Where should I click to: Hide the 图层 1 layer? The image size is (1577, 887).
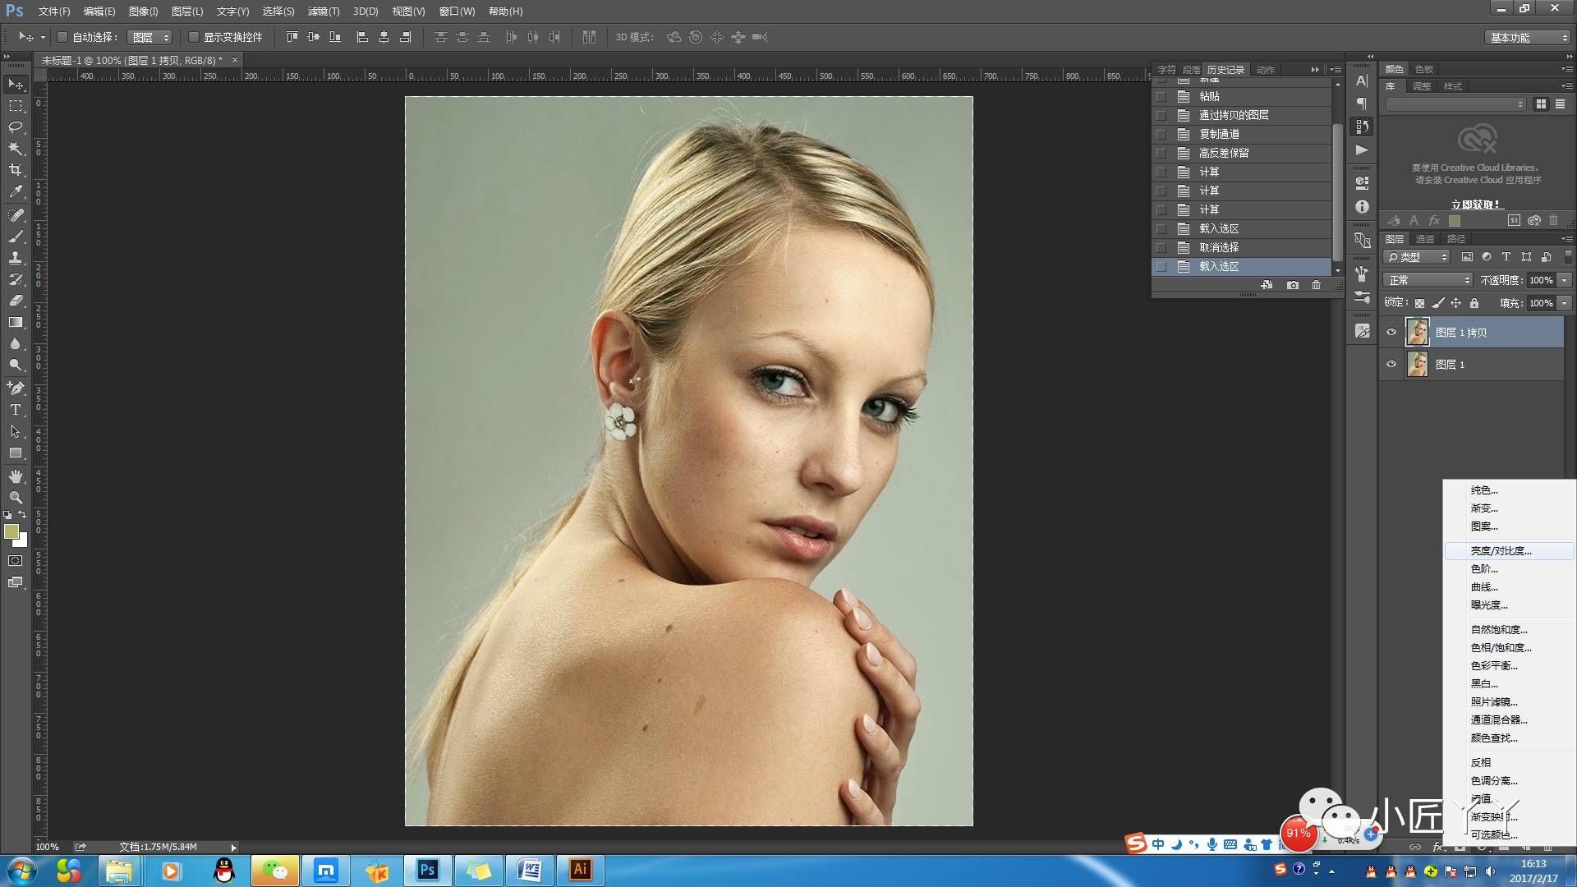click(1391, 365)
